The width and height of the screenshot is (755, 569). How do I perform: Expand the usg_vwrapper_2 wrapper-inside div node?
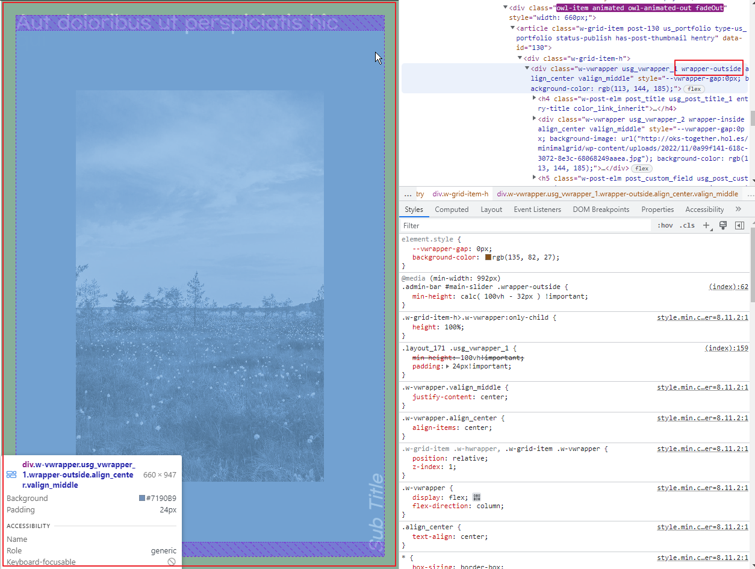pyautogui.click(x=535, y=119)
